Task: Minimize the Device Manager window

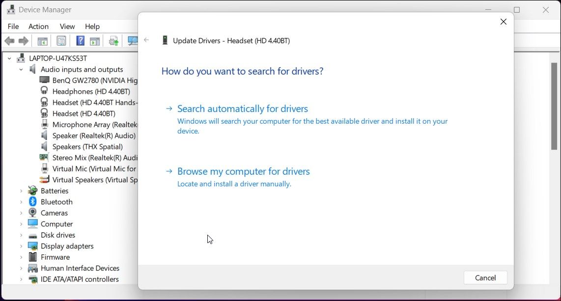Action: (488, 10)
